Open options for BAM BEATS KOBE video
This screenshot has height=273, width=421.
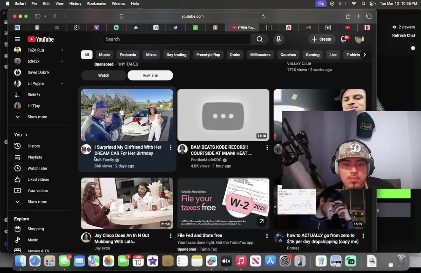tap(267, 147)
